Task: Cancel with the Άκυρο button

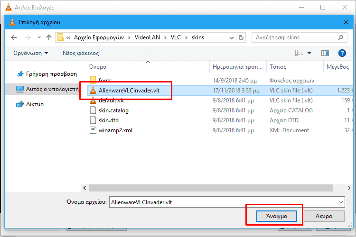Action: coord(324,216)
